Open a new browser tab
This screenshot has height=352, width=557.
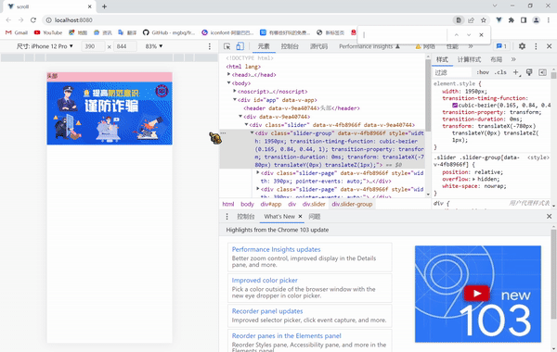click(104, 6)
